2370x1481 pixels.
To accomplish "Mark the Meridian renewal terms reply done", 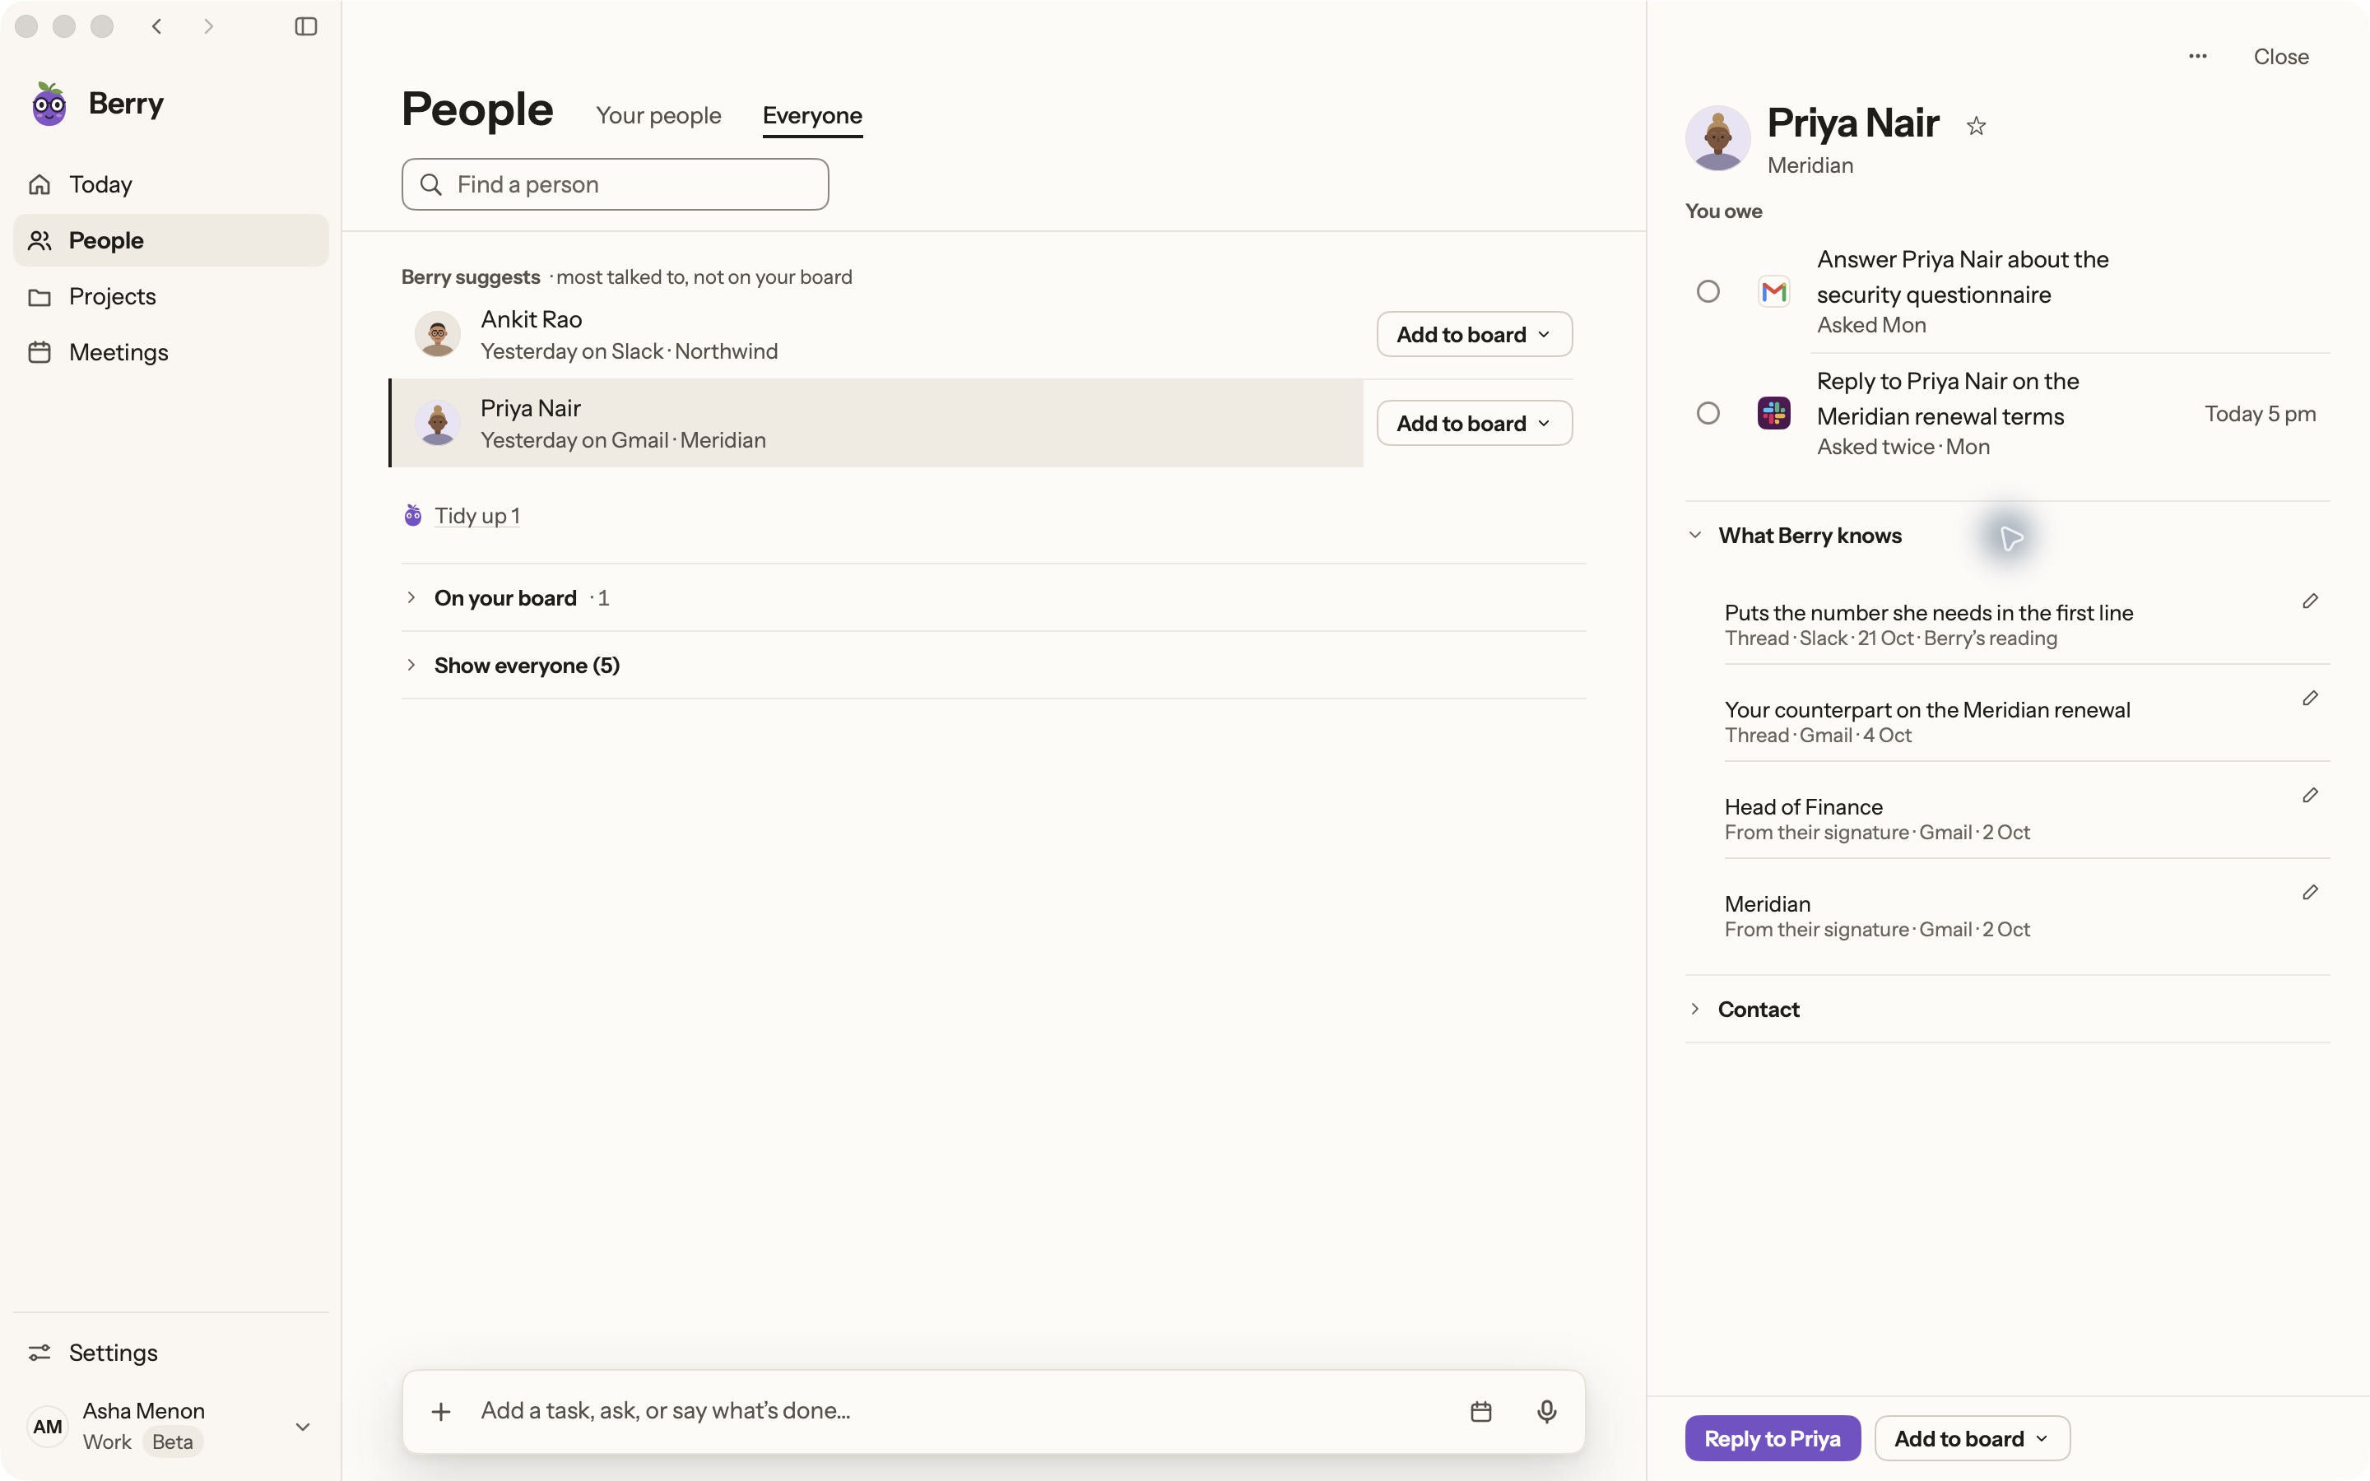I will 1708,412.
